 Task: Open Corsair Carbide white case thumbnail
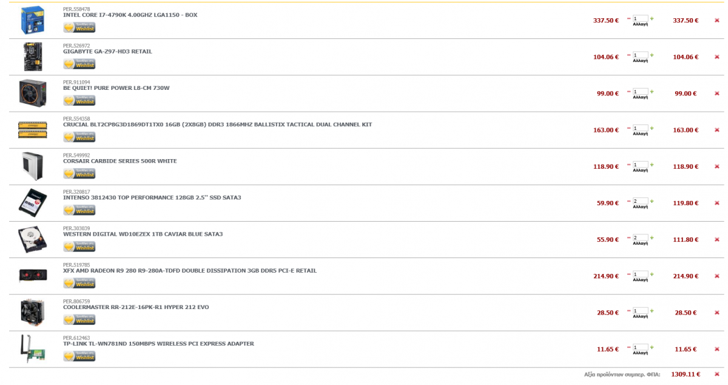tap(33, 166)
